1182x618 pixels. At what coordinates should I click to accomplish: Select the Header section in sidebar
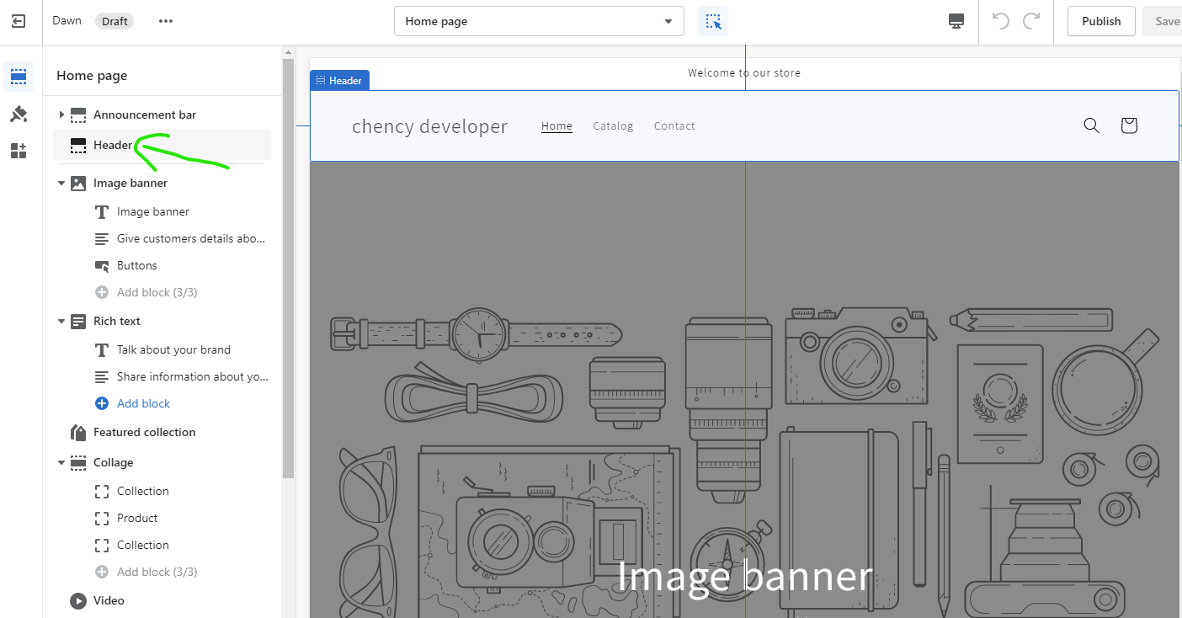pos(113,146)
